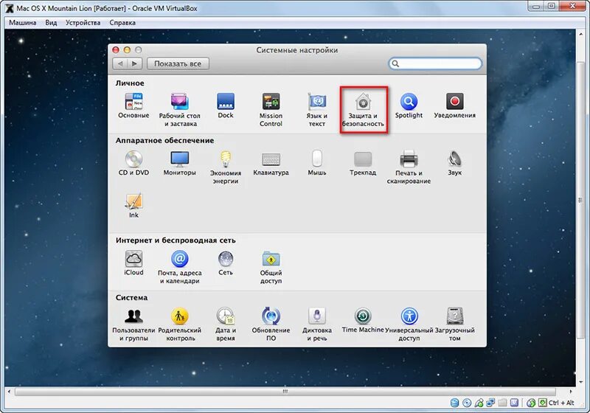Minimize the Системные настройки window
This screenshot has height=413, width=590.
pos(127,49)
